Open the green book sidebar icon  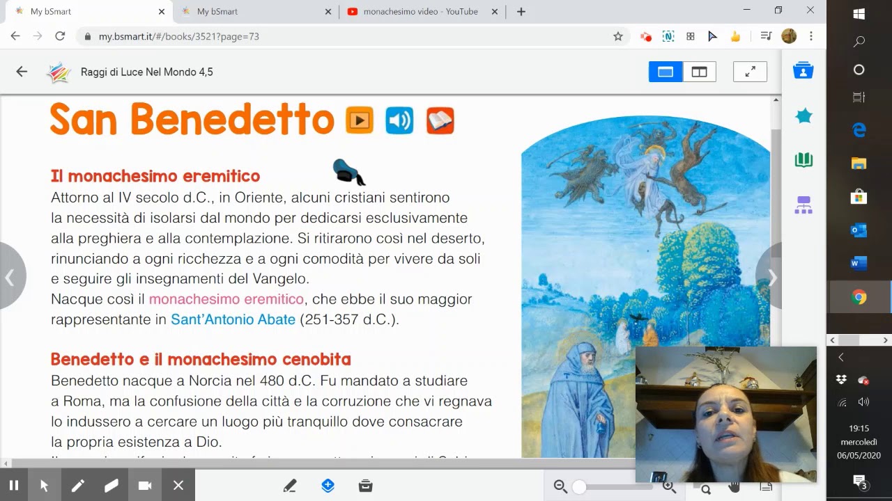[803, 160]
